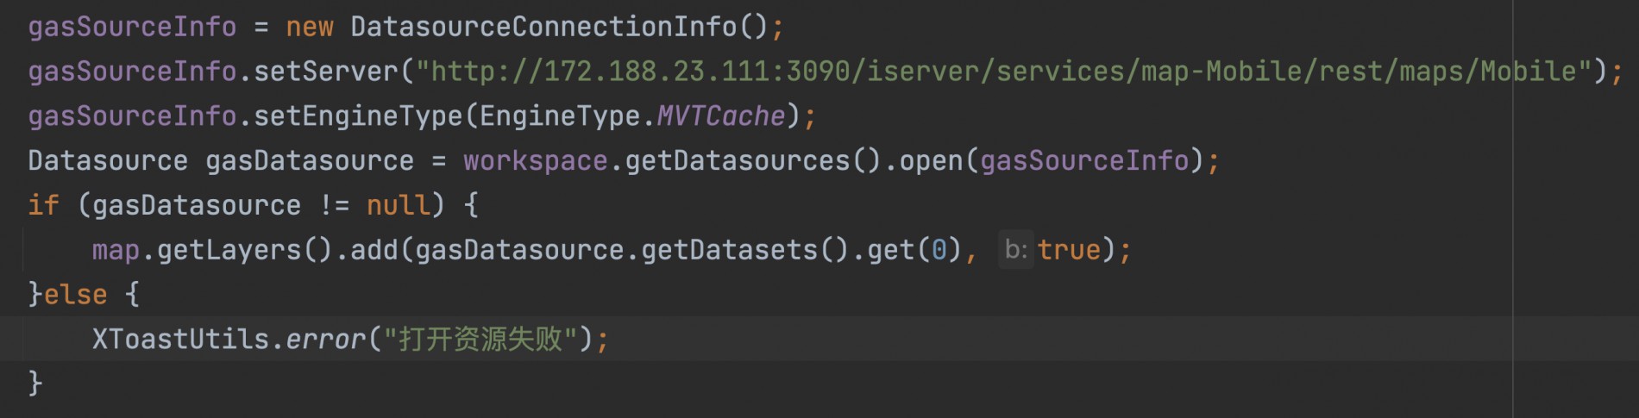Click the null keyword in condition
Image resolution: width=1639 pixels, height=418 pixels.
[x=398, y=206]
